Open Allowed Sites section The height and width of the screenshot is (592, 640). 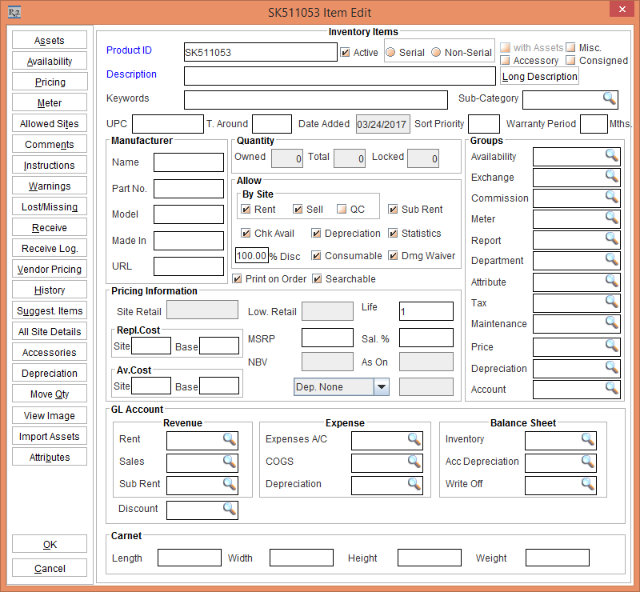coord(50,123)
